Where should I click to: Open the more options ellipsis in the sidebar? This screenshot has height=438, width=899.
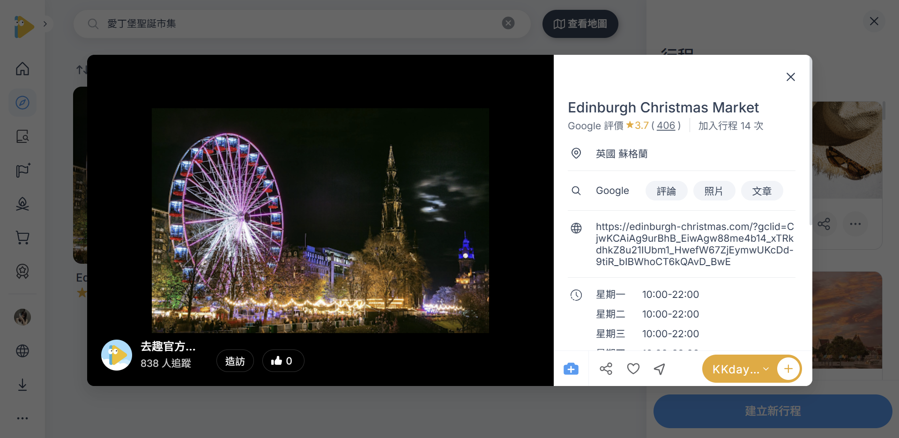click(22, 418)
